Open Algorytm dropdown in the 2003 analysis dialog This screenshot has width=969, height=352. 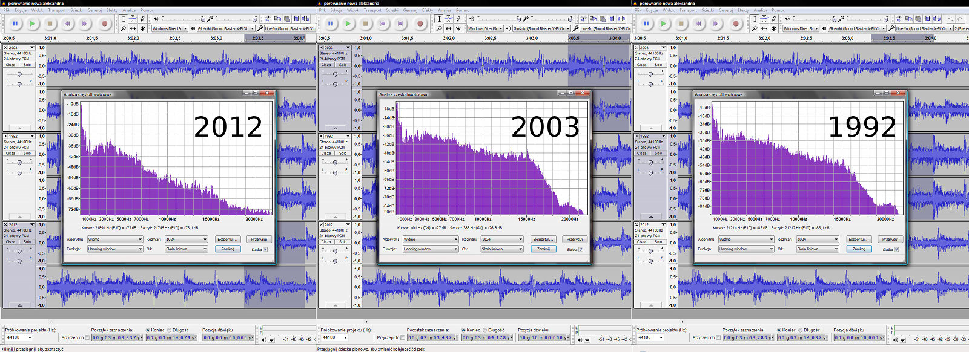click(430, 240)
